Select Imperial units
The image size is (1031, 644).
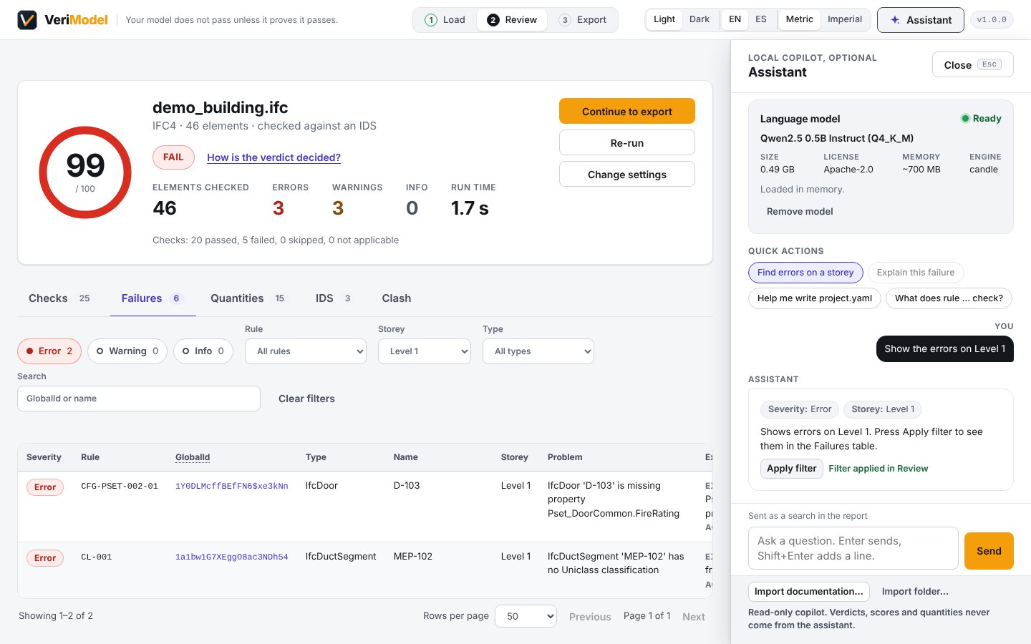coord(845,19)
